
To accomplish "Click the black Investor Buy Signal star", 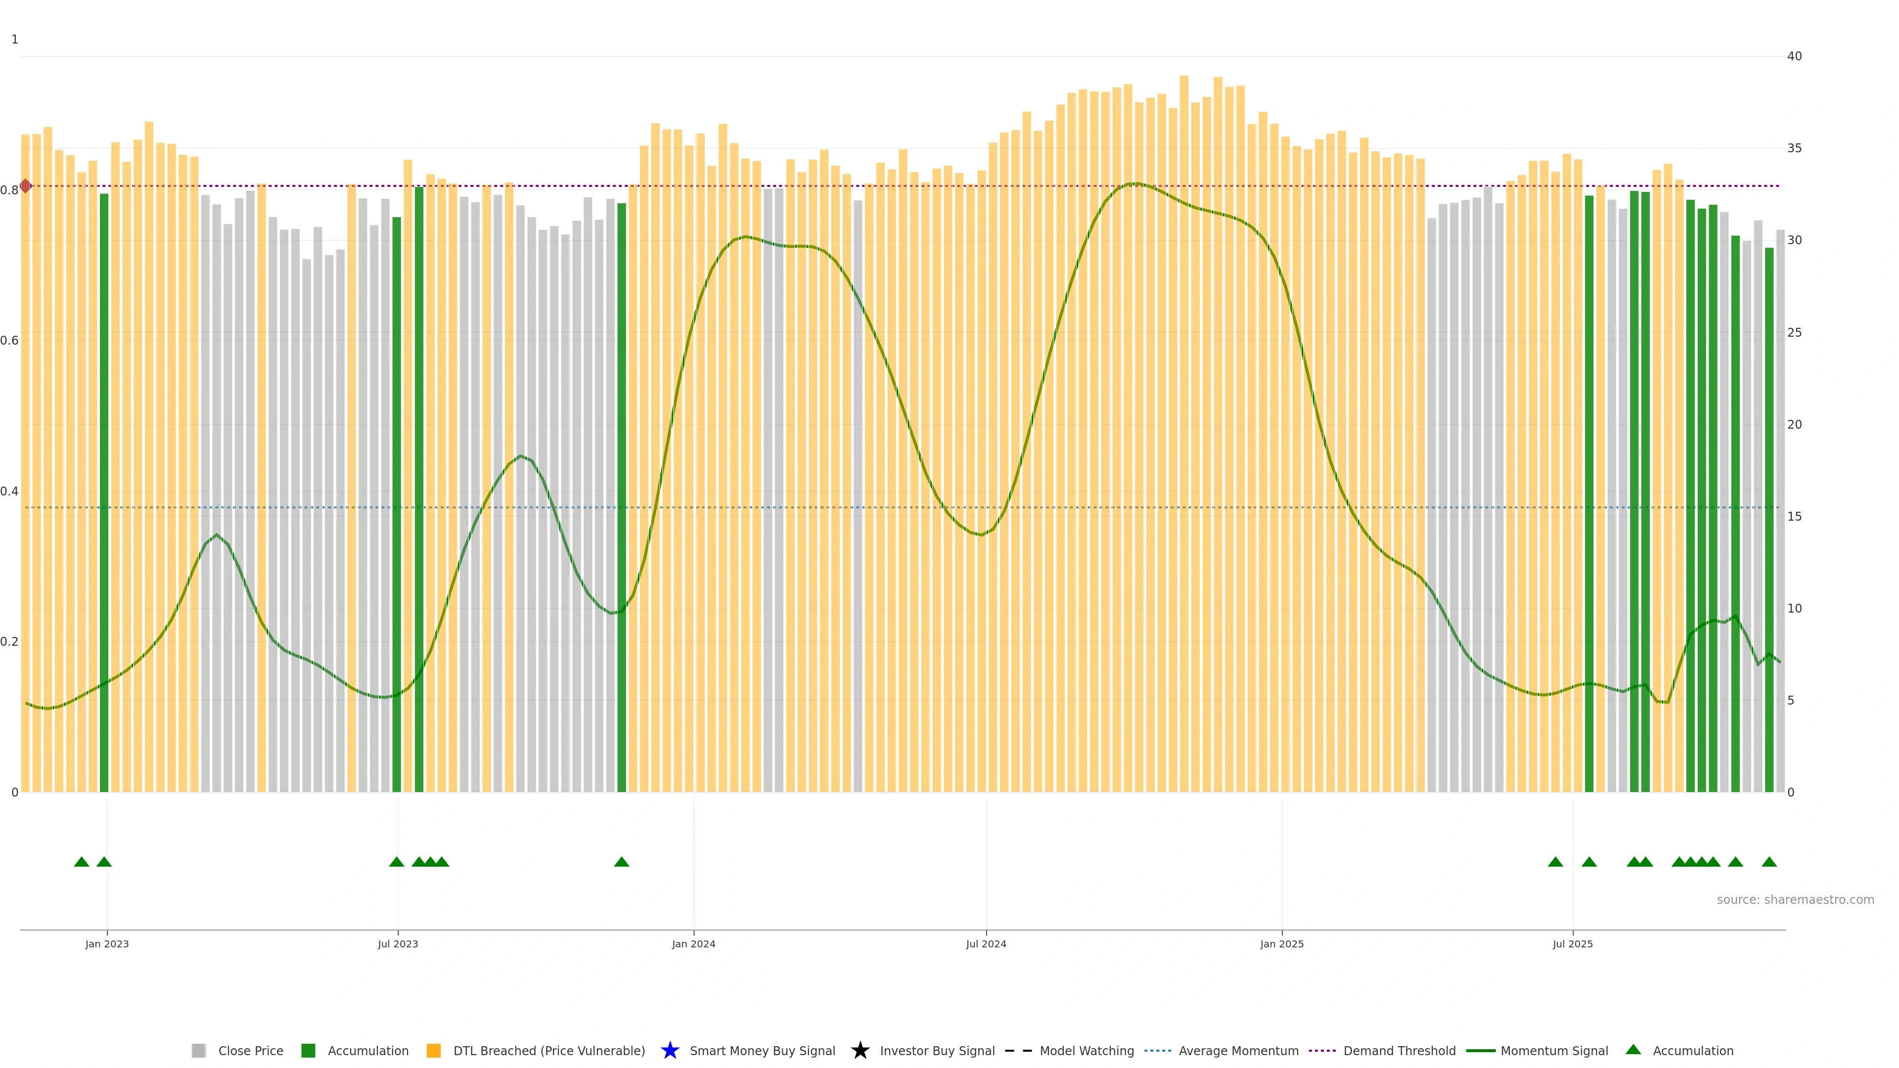I will click(x=860, y=1051).
